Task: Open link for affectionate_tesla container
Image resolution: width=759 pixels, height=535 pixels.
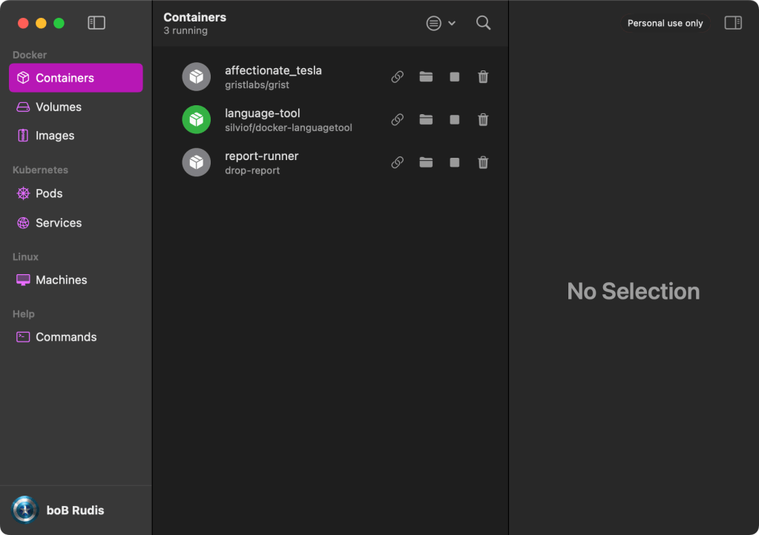Action: pyautogui.click(x=398, y=77)
